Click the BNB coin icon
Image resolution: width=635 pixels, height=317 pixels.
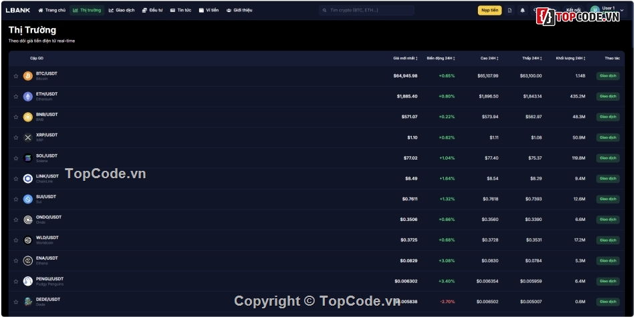pyautogui.click(x=28, y=117)
